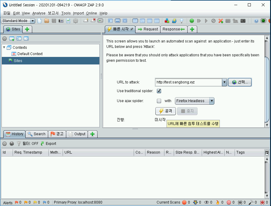
Task: Toggle the History link-with-sites globe icon
Action: 12,144
